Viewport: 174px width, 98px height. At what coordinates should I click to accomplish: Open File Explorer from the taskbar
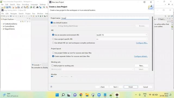click(x=87, y=95)
